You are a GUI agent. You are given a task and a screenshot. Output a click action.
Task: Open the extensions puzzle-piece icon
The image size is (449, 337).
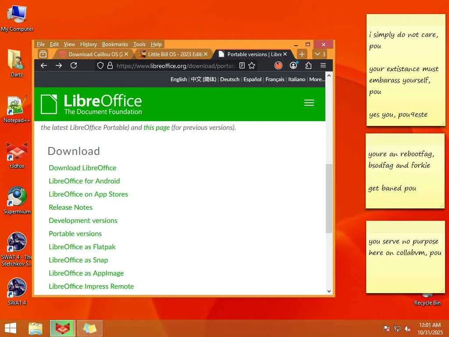point(308,66)
